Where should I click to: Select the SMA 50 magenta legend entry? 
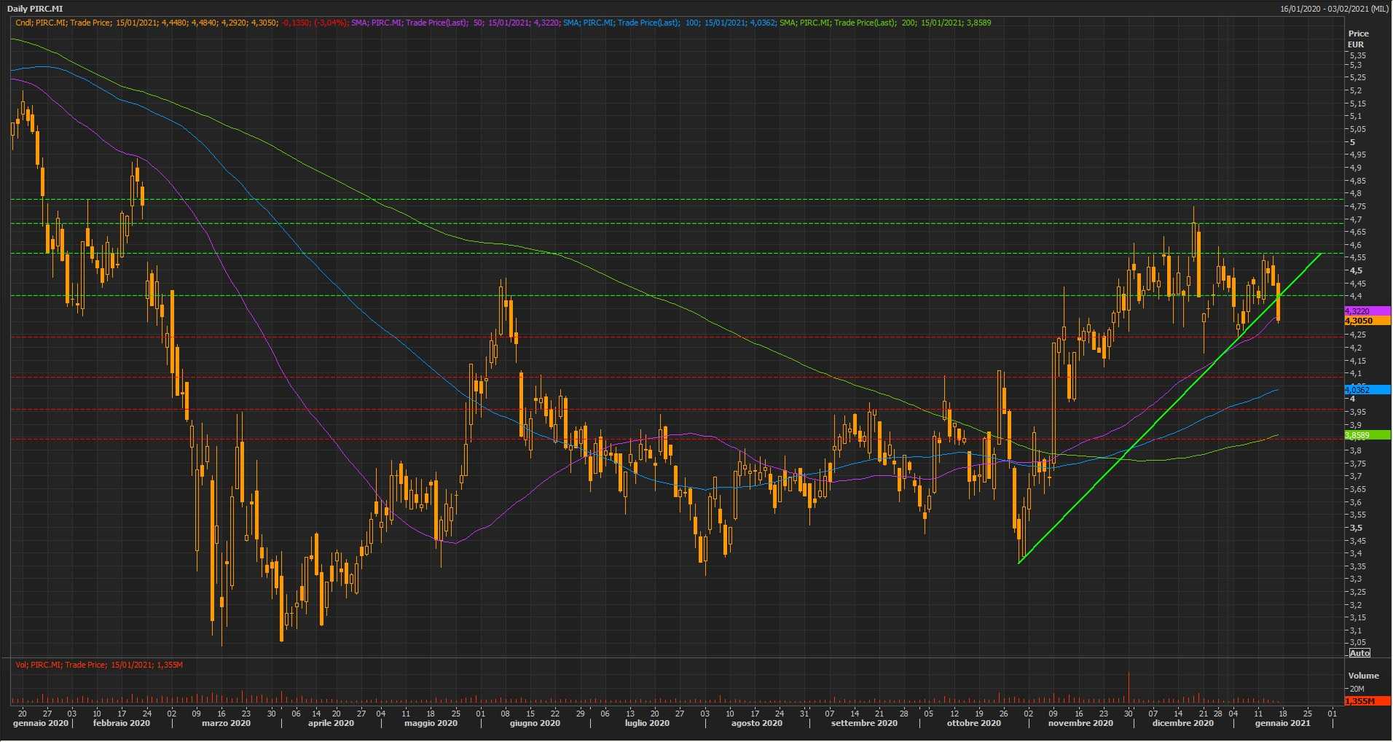(x=455, y=23)
